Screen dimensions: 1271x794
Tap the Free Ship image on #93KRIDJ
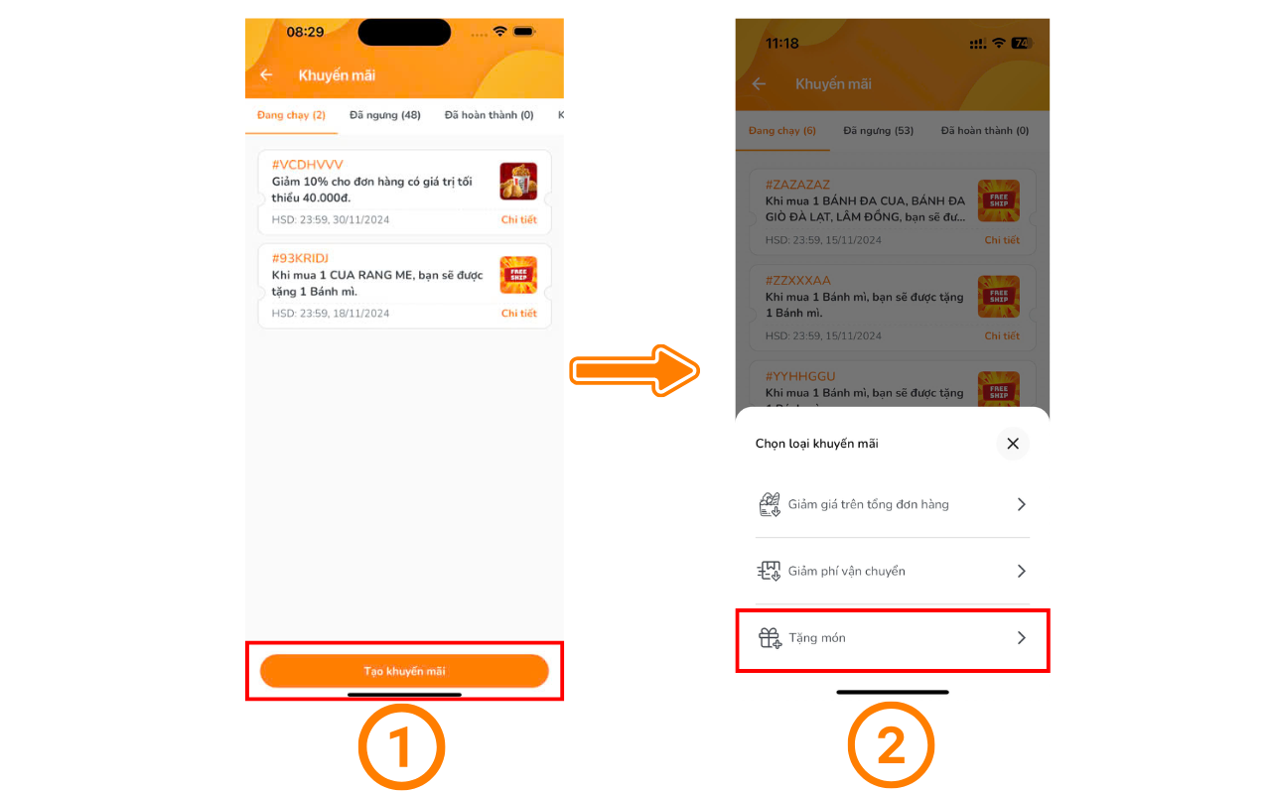tap(518, 275)
